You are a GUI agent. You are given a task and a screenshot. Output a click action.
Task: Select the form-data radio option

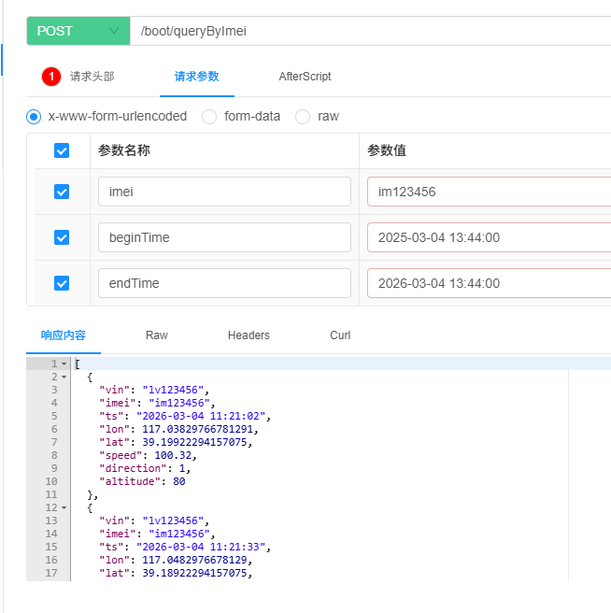209,117
